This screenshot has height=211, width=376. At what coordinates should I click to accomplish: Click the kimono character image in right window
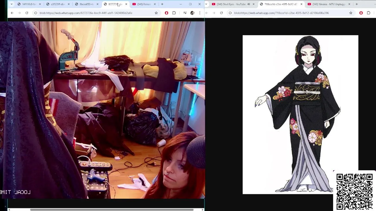tap(300, 115)
